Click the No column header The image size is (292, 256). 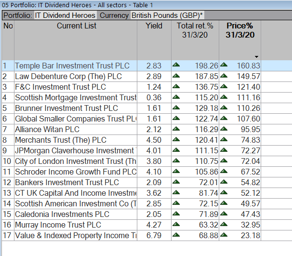coord(8,26)
